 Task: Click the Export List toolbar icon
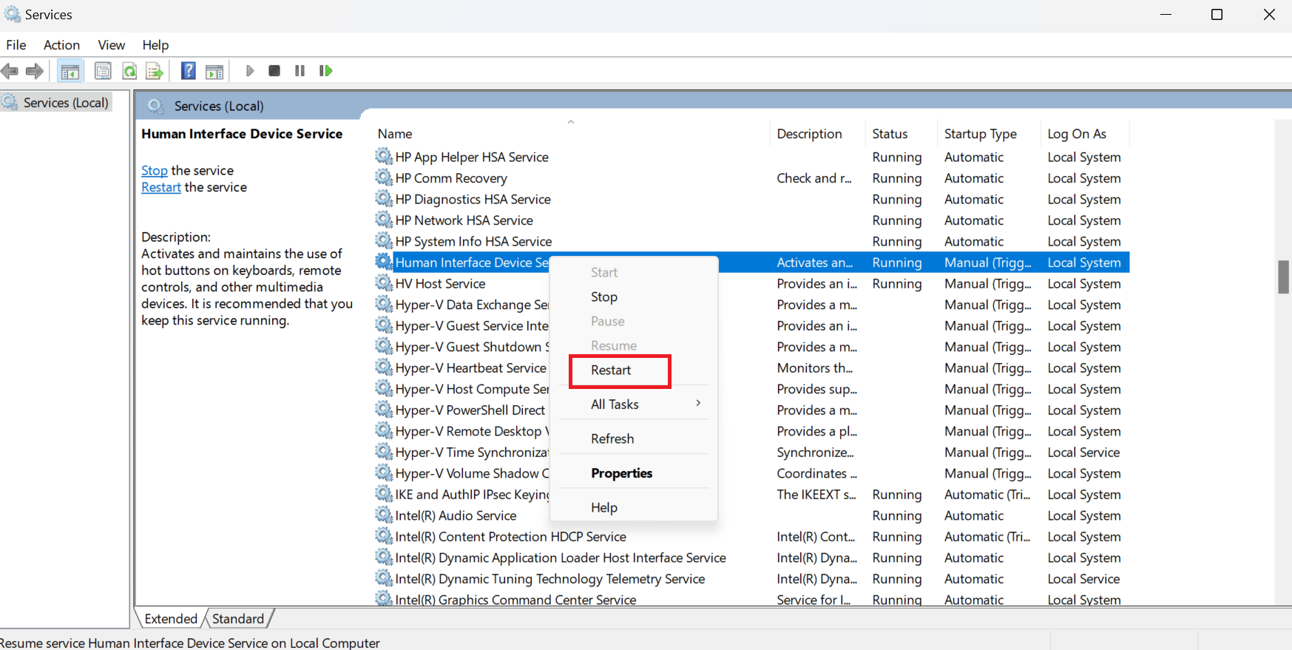(155, 71)
